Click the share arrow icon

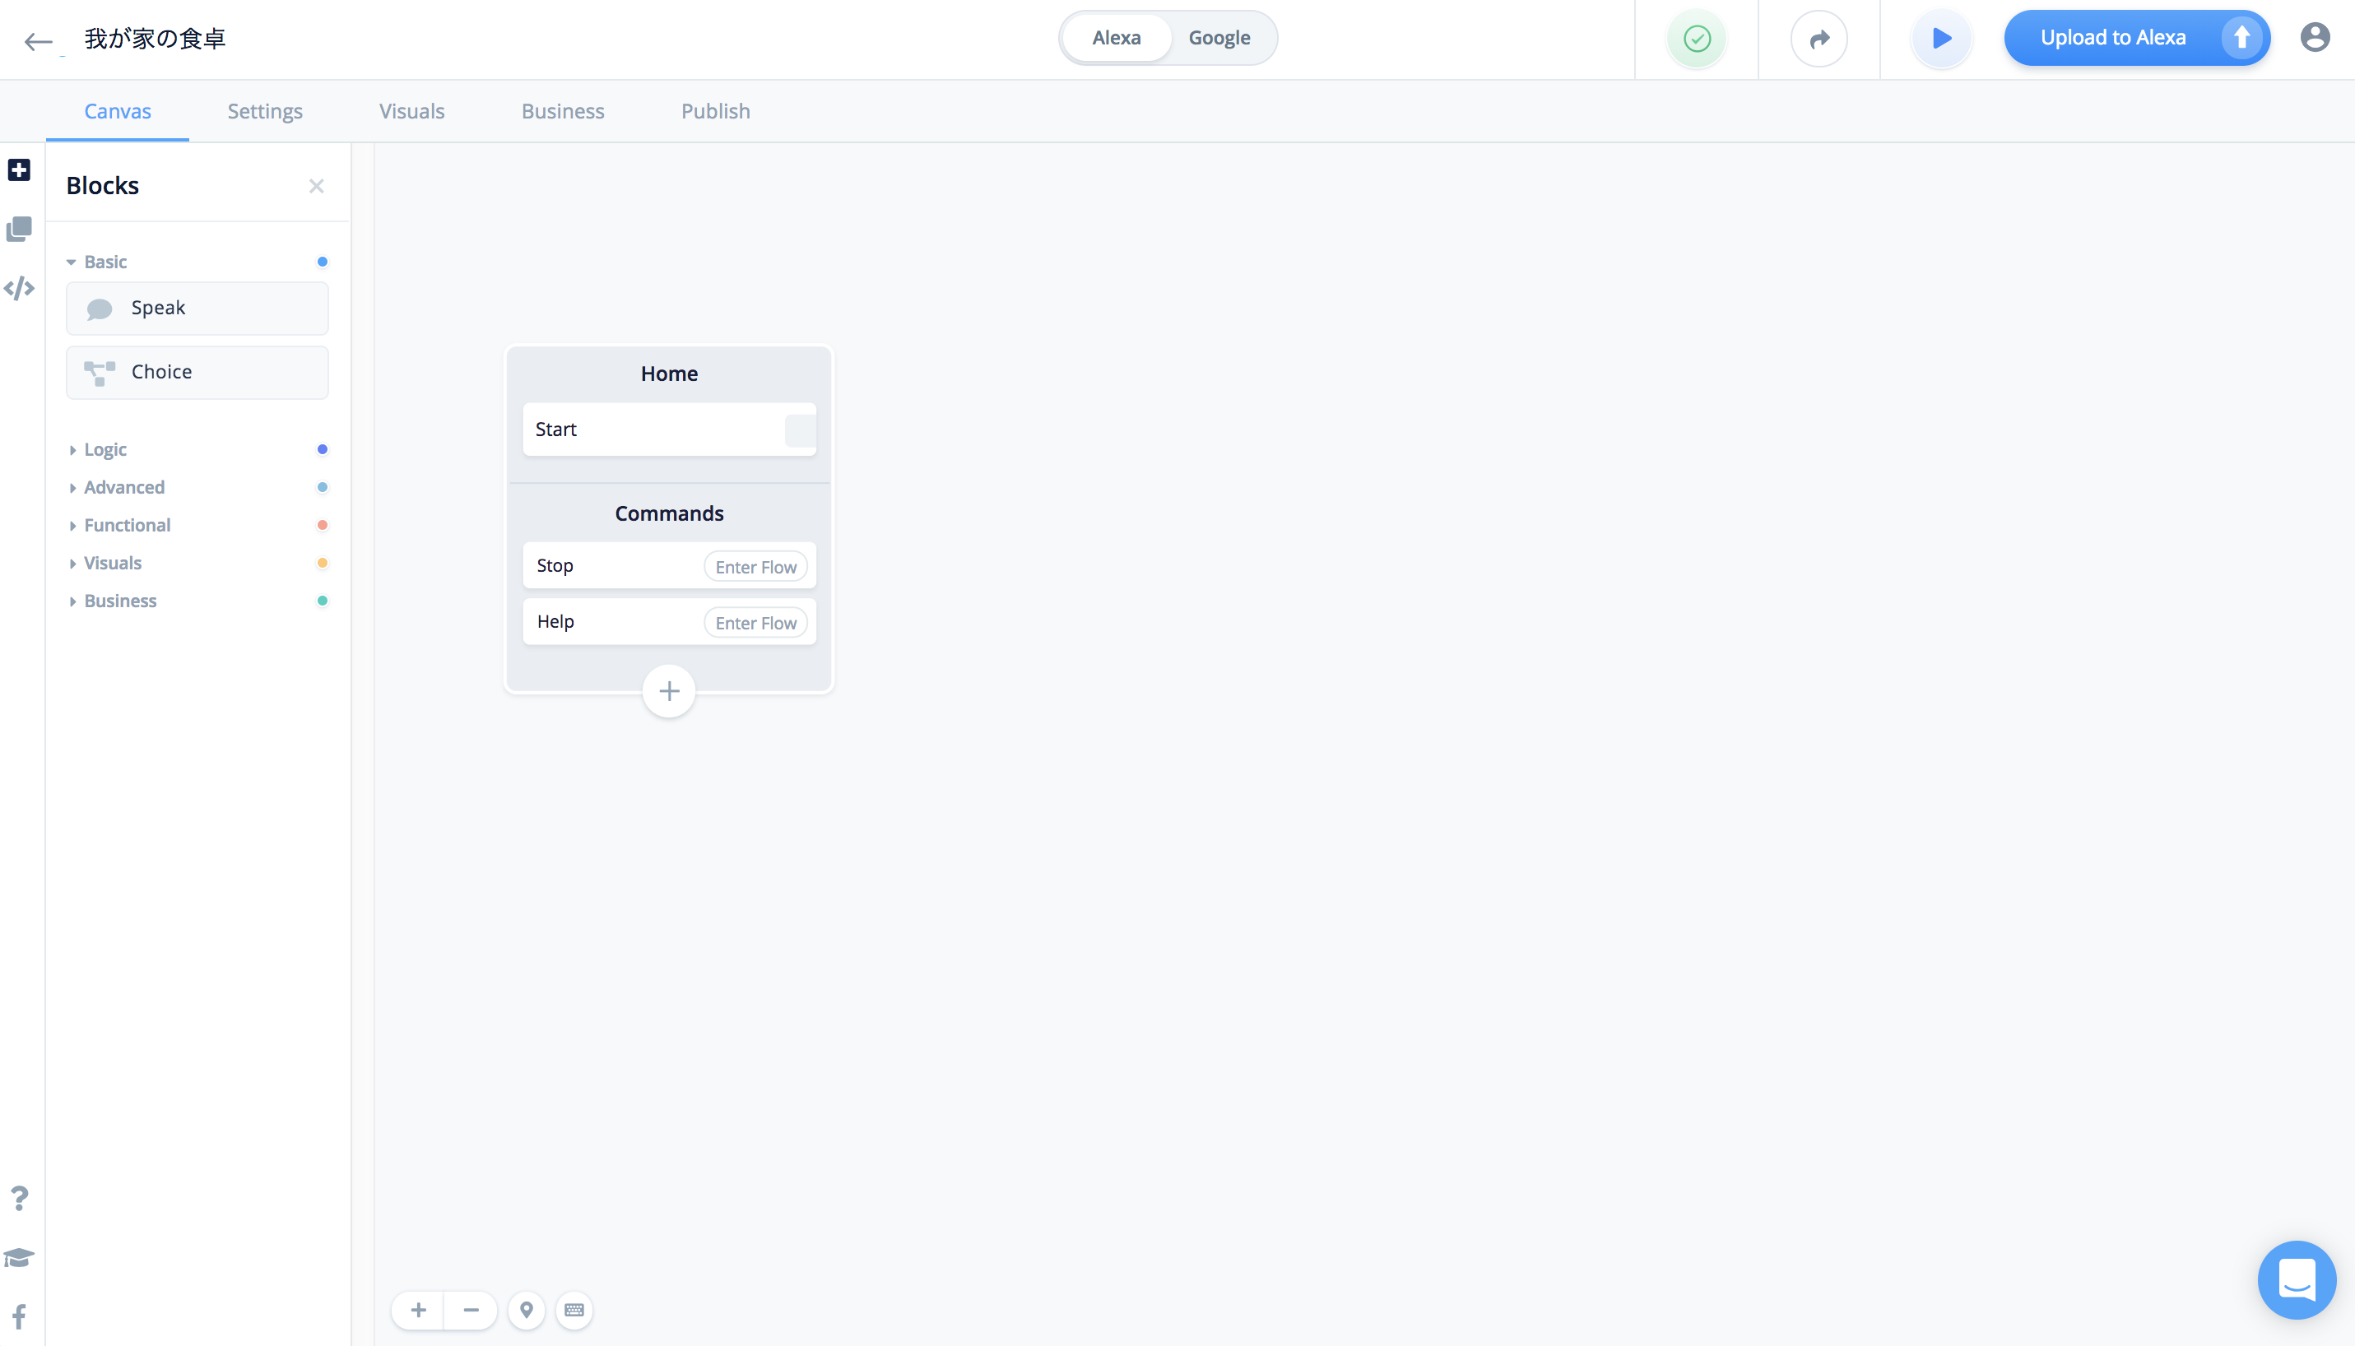pos(1819,39)
